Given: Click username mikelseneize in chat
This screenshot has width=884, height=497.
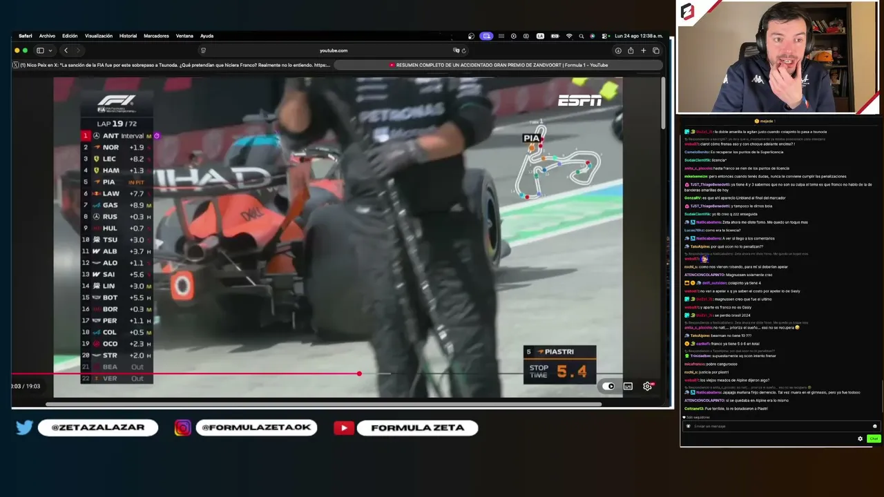Looking at the screenshot, I should click(695, 176).
